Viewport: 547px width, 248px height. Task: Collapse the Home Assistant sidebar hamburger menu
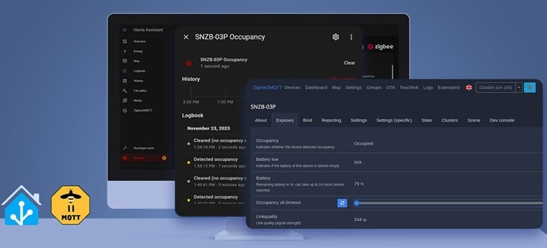(x=125, y=30)
